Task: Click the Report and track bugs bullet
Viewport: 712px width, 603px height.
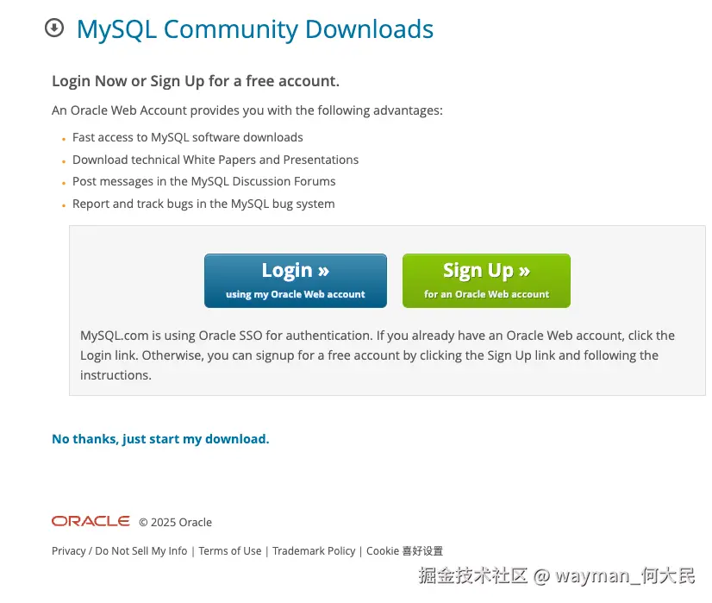Action: (203, 204)
